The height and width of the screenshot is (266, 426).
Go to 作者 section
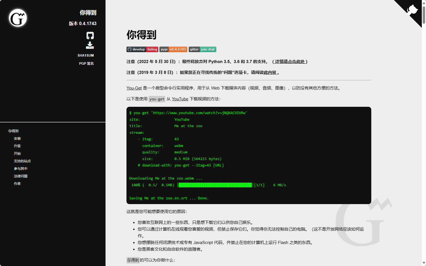(x=17, y=184)
